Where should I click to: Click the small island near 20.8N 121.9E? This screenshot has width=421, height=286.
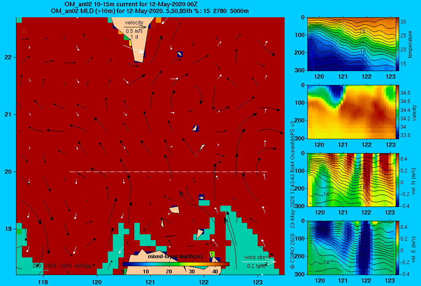[196, 128]
